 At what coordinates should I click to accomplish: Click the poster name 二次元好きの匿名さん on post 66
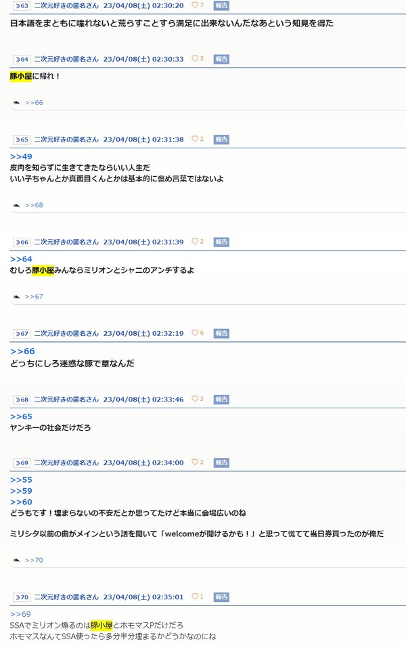(x=66, y=242)
